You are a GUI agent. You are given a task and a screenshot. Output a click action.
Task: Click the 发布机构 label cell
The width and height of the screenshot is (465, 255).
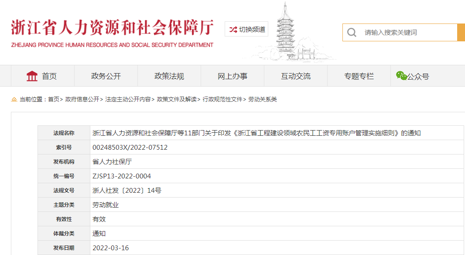pos(64,161)
